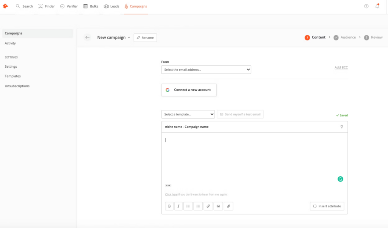This screenshot has height=228, width=388.
Task: Expand the New campaign name chevron
Action: coord(129,37)
